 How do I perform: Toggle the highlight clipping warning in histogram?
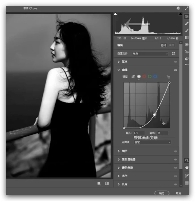click(180, 14)
